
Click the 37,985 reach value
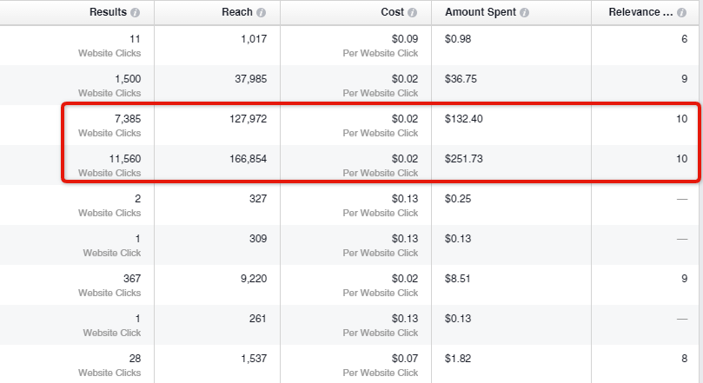pyautogui.click(x=250, y=79)
